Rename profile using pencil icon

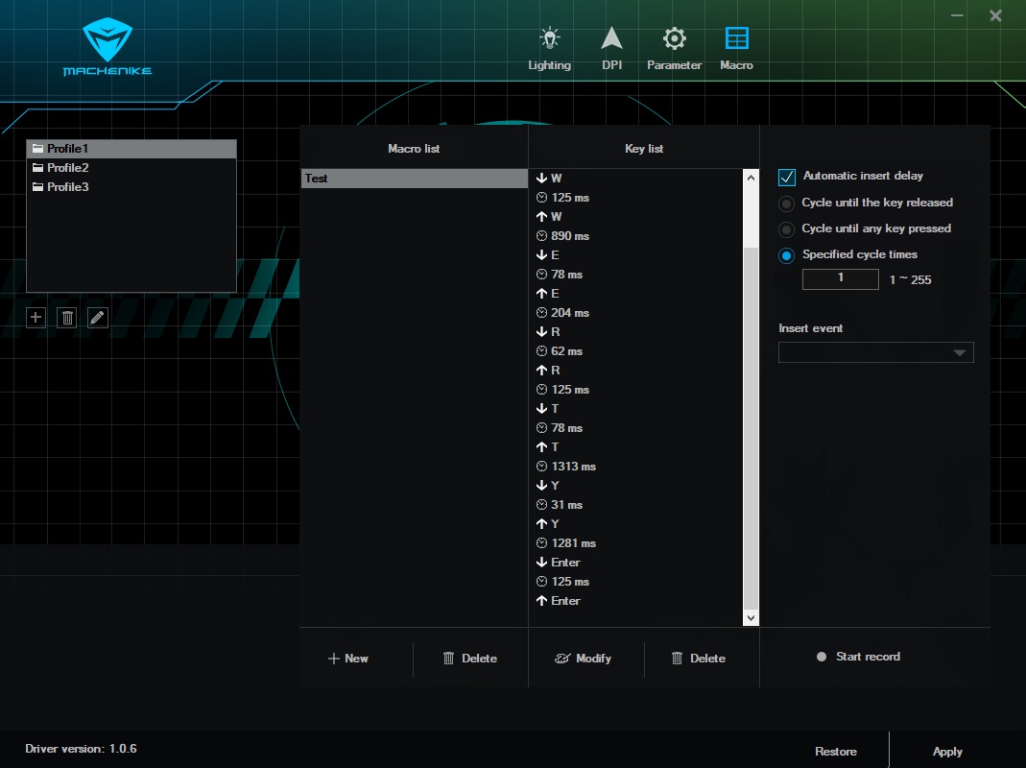click(x=98, y=318)
